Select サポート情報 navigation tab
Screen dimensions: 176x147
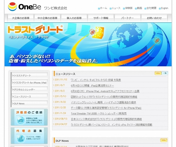coord(101,18)
